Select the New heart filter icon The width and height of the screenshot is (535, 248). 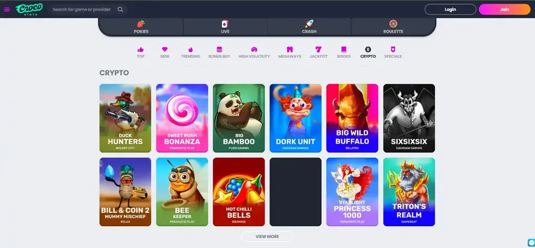pyautogui.click(x=165, y=50)
